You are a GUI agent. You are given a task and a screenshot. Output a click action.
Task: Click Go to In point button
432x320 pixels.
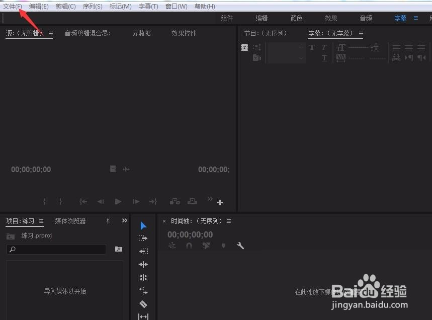tap(83, 202)
